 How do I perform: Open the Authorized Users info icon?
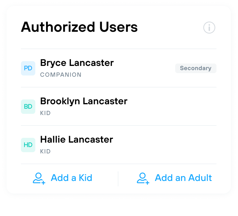click(x=209, y=28)
